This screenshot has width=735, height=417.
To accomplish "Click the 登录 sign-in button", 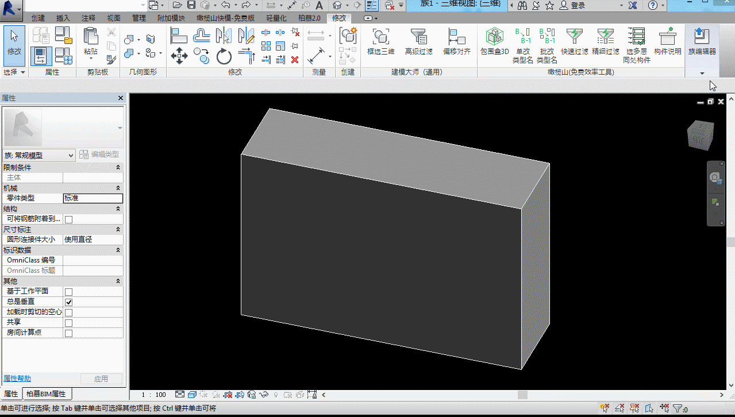I will click(x=572, y=5).
